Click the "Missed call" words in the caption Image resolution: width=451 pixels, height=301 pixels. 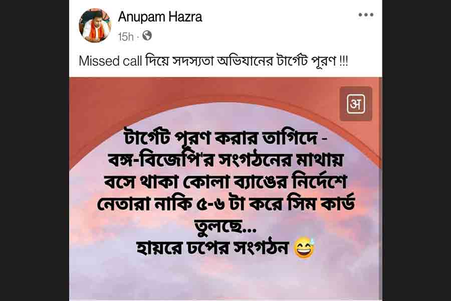pyautogui.click(x=110, y=61)
